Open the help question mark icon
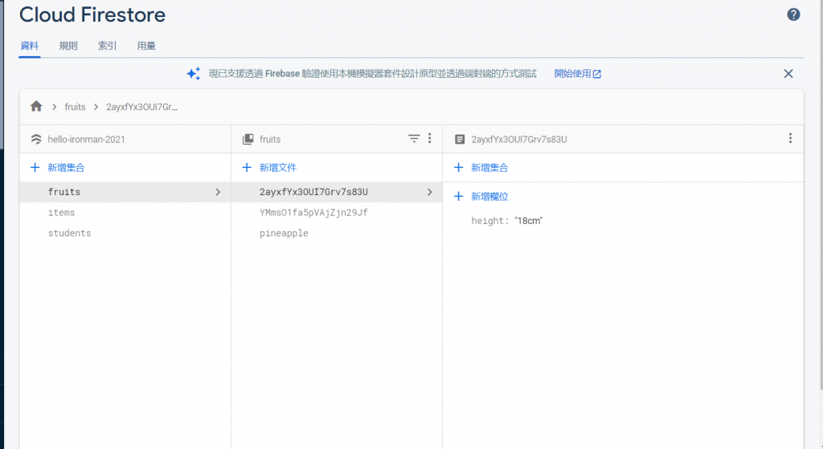 coord(793,14)
